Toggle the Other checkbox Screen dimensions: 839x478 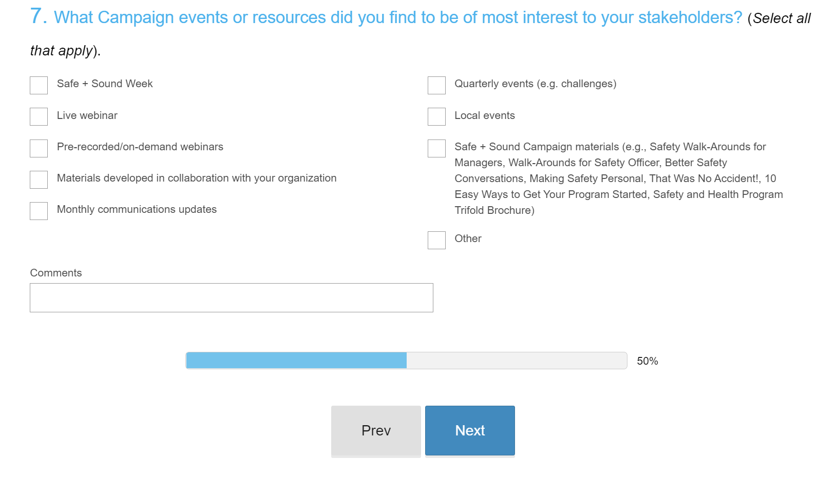click(x=436, y=240)
